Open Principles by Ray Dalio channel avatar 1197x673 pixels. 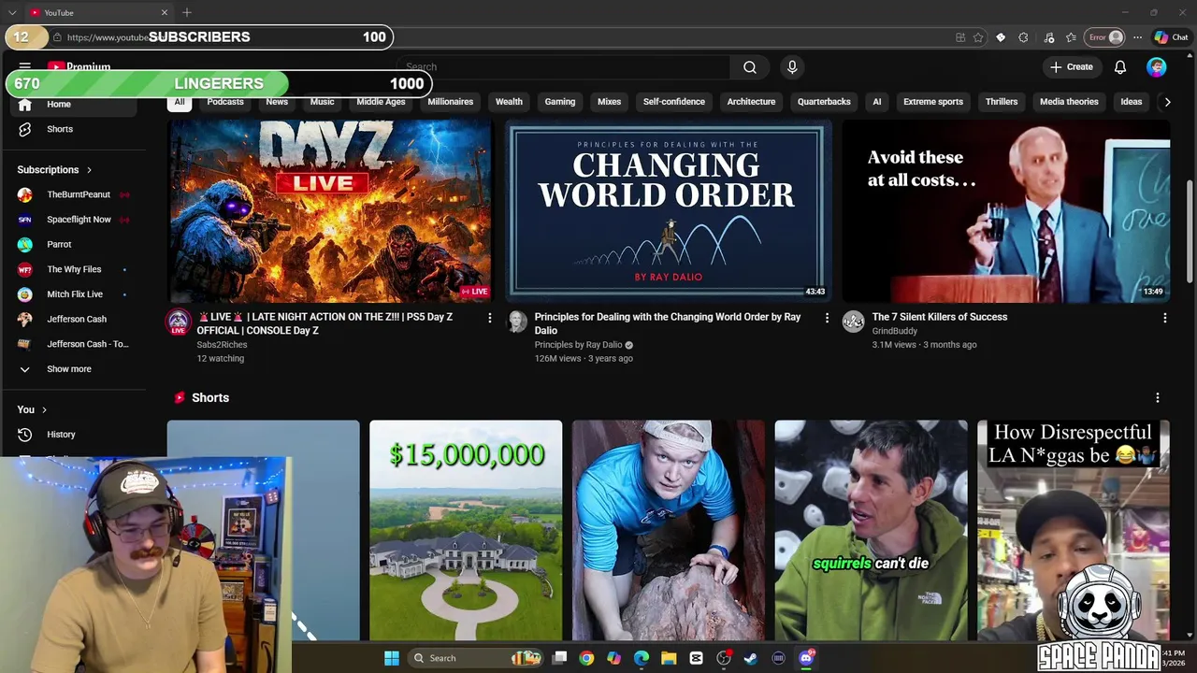point(516,322)
